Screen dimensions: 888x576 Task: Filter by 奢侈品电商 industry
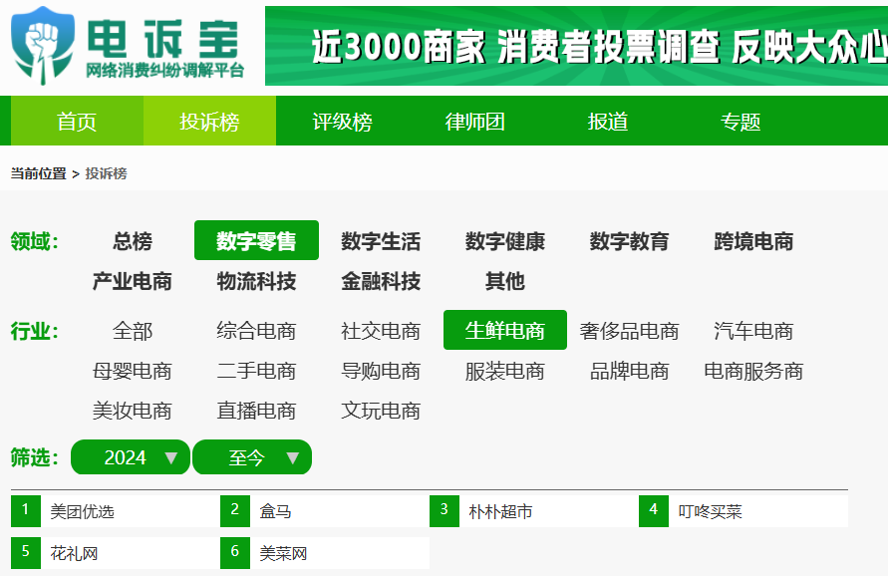(x=629, y=331)
